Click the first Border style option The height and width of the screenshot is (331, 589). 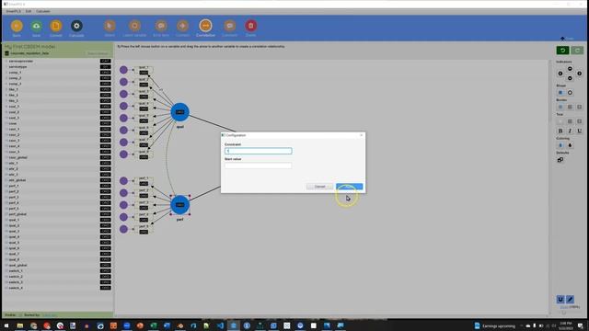(x=560, y=107)
